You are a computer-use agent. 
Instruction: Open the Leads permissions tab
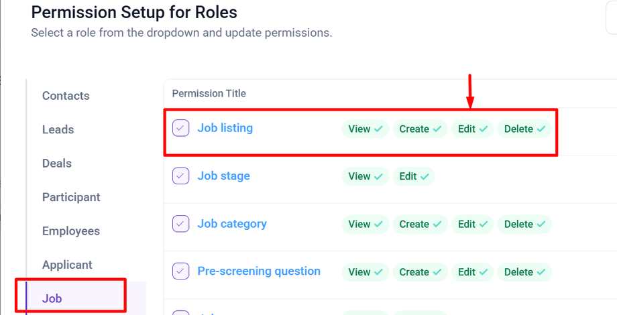click(58, 129)
